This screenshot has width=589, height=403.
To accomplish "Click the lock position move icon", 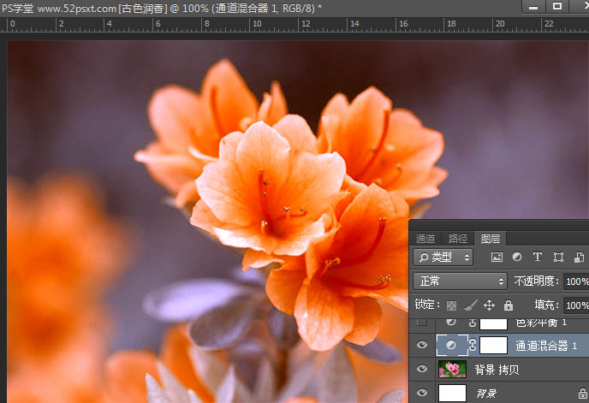I will pos(490,305).
